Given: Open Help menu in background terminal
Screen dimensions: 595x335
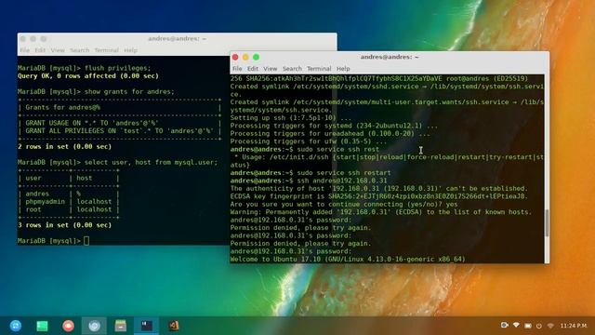Looking at the screenshot, I should tap(130, 50).
